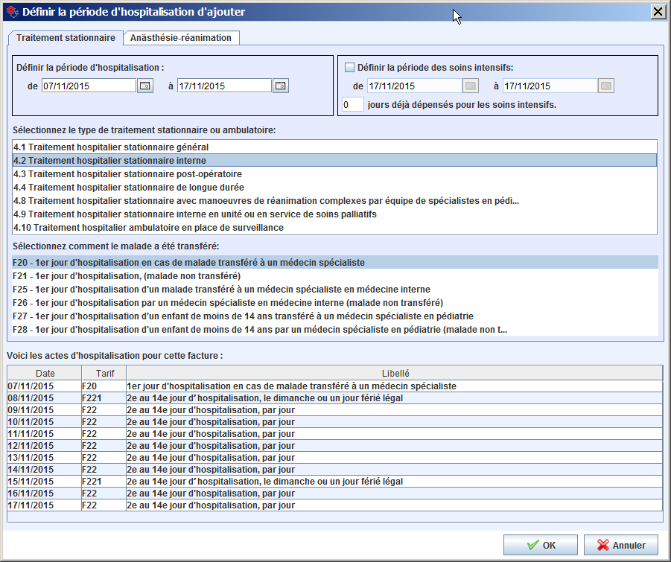Screen dimensions: 671x562
Task: Open calendar picker for hospitalisation start date
Action: 145,86
